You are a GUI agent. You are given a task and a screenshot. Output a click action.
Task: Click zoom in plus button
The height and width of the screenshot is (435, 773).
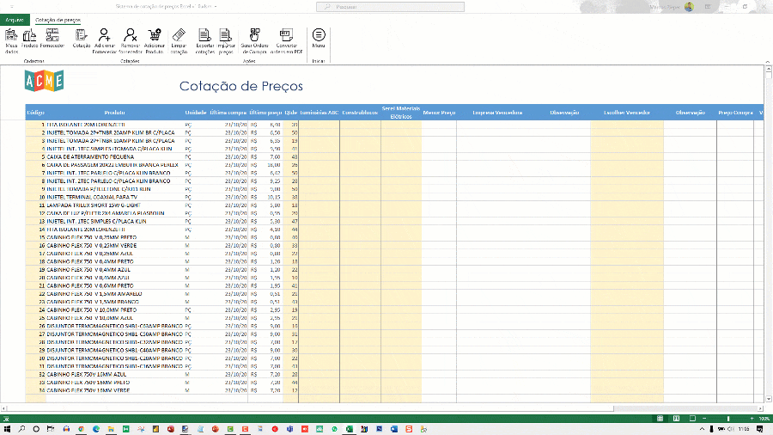[752, 418]
